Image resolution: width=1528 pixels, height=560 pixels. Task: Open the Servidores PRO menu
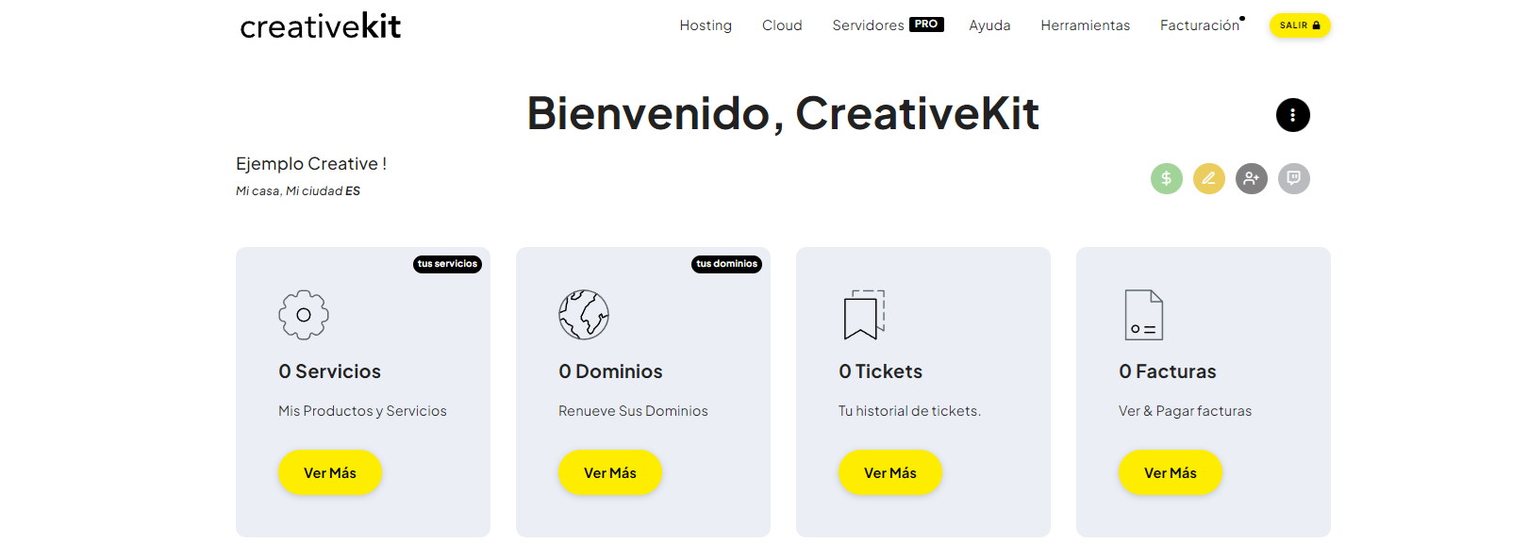click(x=887, y=25)
